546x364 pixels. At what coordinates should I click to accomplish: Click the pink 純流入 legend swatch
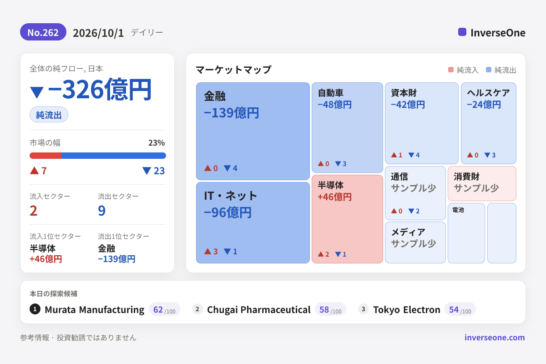point(451,70)
